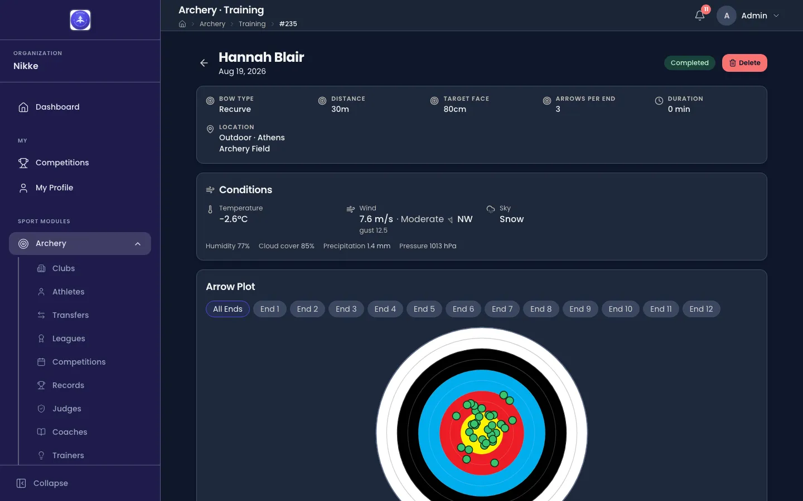Show arrows for End 4
The height and width of the screenshot is (501, 803).
coord(385,309)
